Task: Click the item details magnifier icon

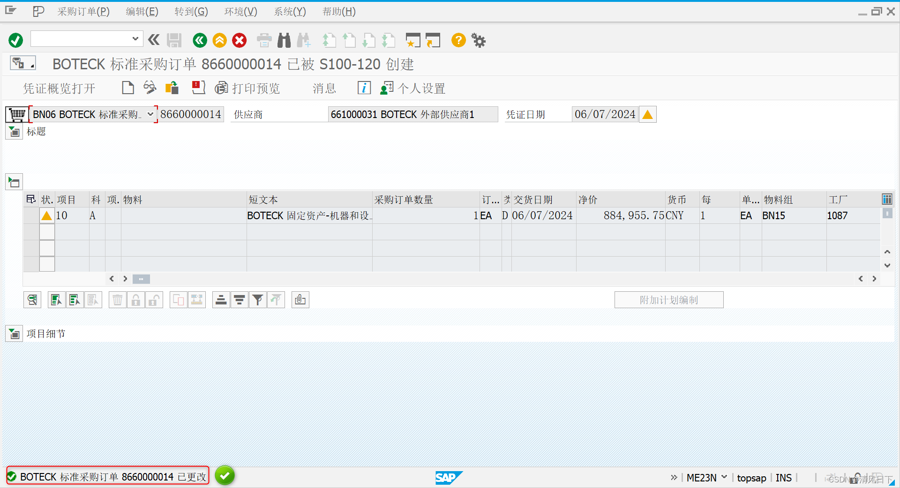Action: click(32, 300)
